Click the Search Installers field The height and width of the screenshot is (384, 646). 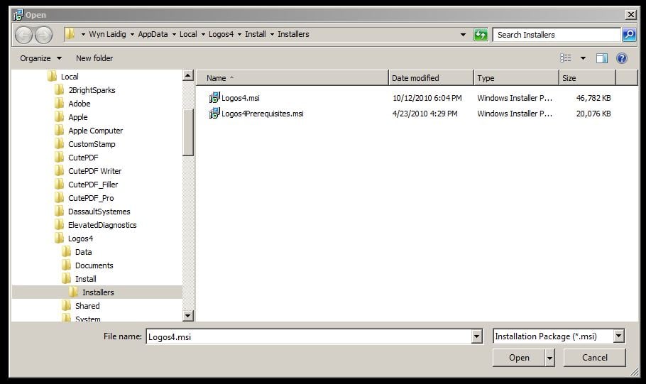(557, 35)
